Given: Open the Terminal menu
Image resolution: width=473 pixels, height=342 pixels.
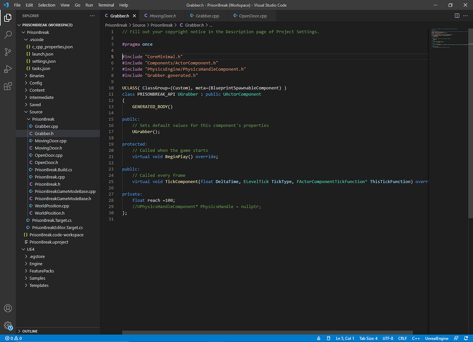Looking at the screenshot, I should click(106, 5).
